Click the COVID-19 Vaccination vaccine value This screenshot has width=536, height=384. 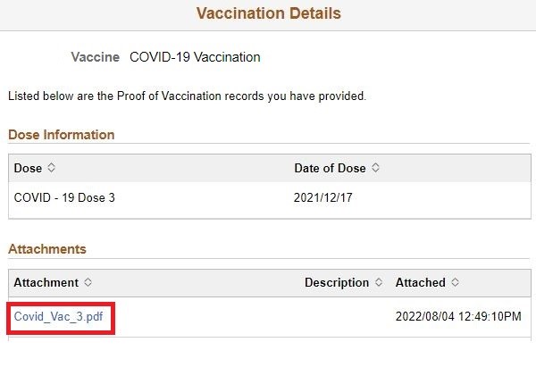pos(195,57)
